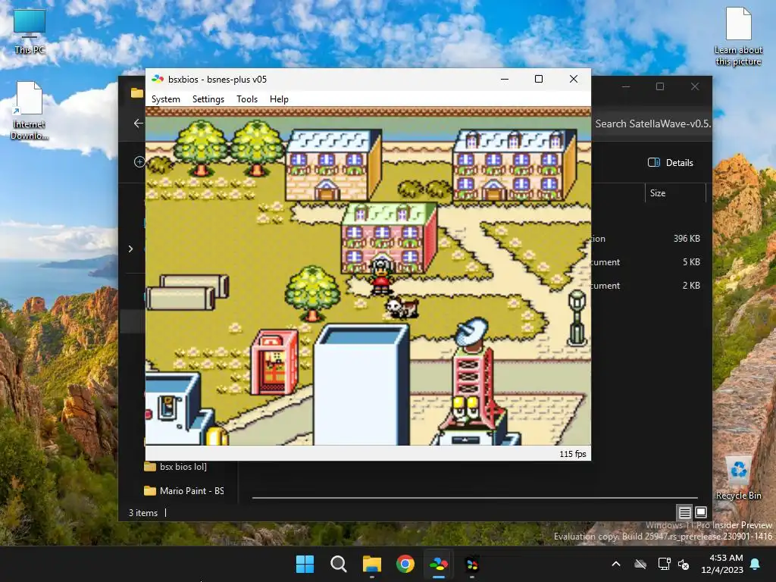This screenshot has height=582, width=776.
Task: Click the File Explorer back arrow
Action: click(138, 124)
